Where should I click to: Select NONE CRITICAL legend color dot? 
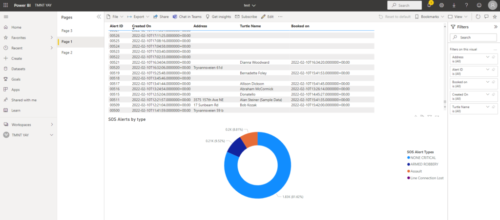pos(409,158)
